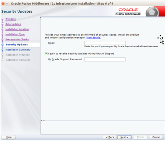Jump to the Installation Location step
The height and width of the screenshot is (141, 167).
17,29
